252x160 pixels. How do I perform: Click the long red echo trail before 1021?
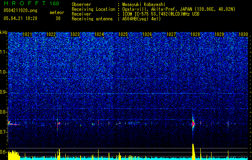point(14,124)
